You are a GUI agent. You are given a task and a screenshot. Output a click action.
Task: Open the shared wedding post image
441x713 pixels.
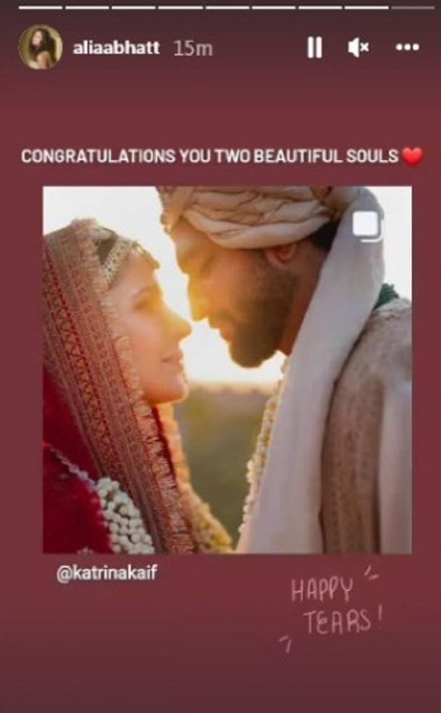[x=227, y=370]
